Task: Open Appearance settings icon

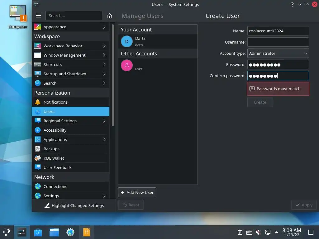Action: pyautogui.click(x=38, y=27)
